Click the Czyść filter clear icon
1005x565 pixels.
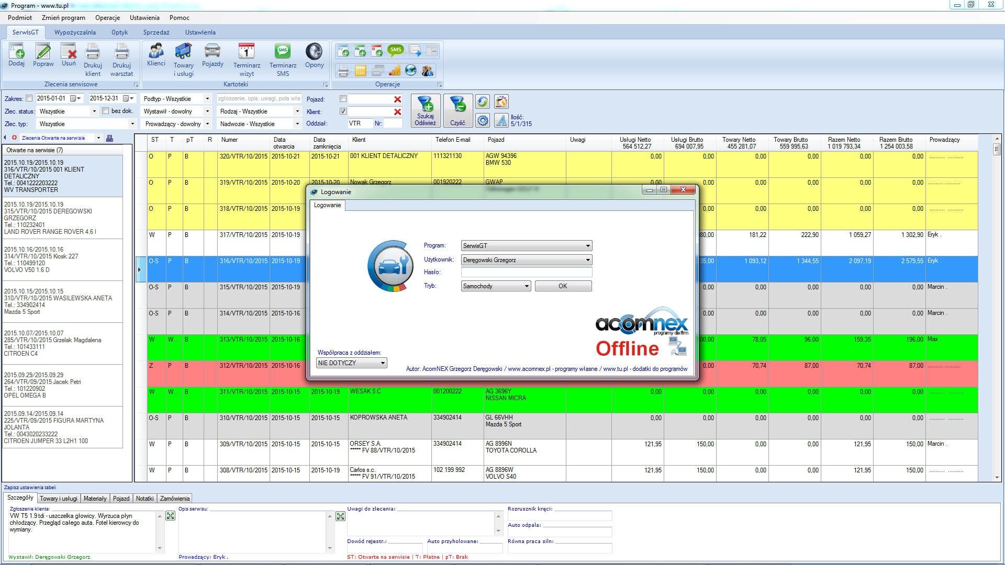tap(457, 110)
